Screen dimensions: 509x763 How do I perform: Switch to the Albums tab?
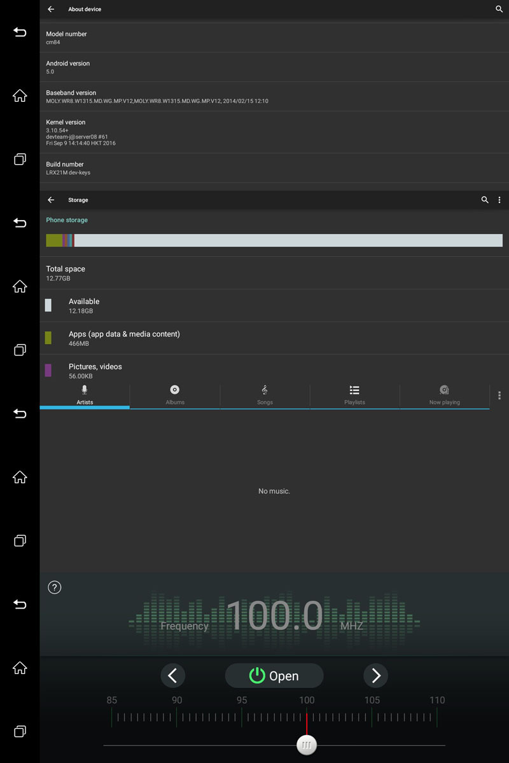[175, 395]
